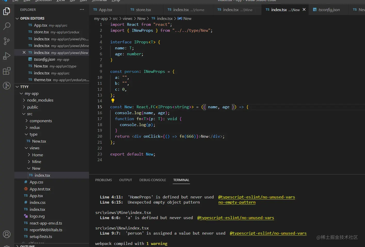Screen dimensions: 365x247
Task: Close the index.tsx New editor tab
Action: click(x=304, y=10)
